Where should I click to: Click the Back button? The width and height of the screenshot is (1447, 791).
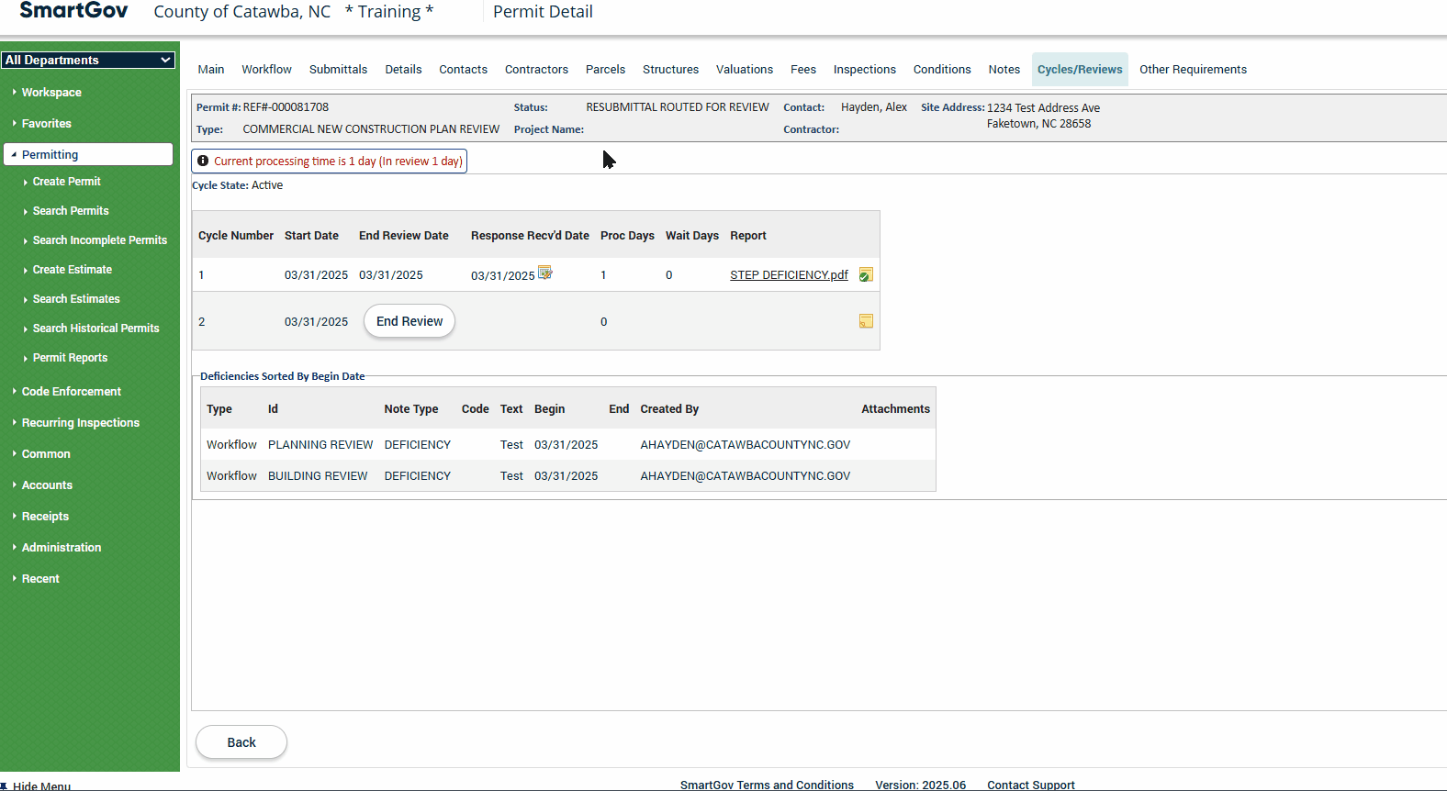click(241, 742)
